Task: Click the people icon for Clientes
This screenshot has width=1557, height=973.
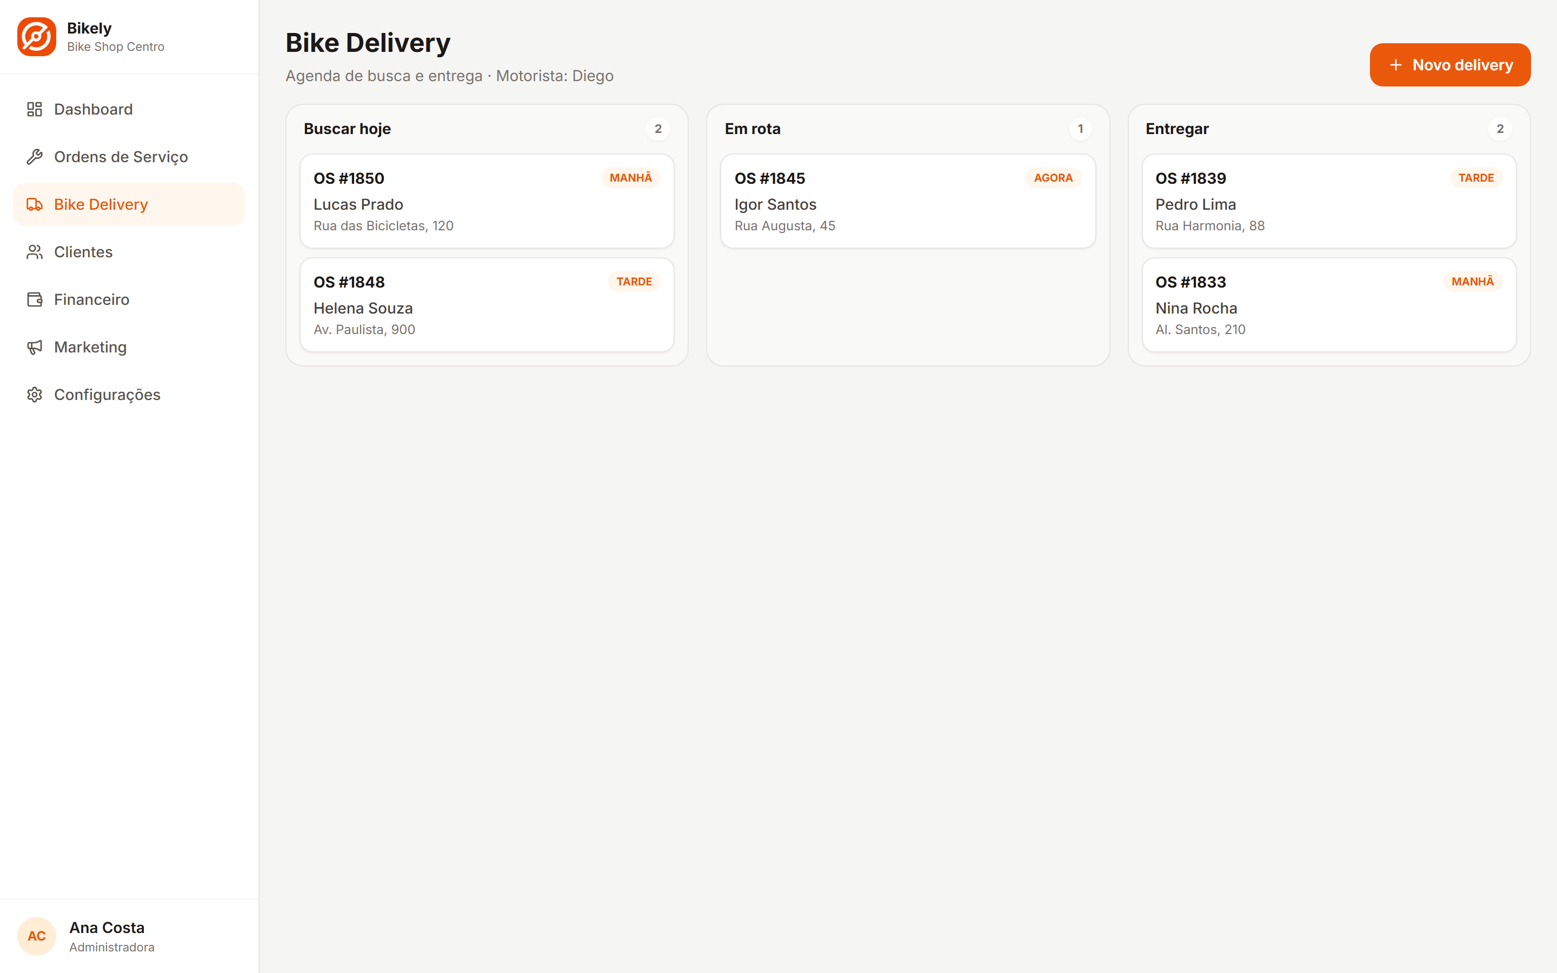Action: pos(35,252)
